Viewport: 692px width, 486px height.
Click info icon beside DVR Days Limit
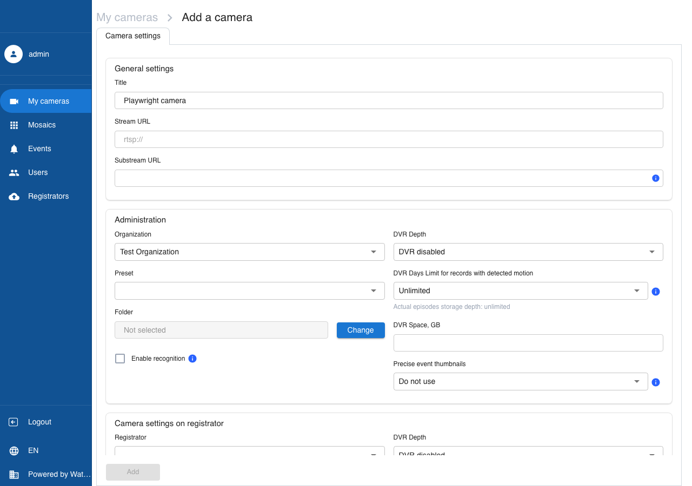click(656, 292)
